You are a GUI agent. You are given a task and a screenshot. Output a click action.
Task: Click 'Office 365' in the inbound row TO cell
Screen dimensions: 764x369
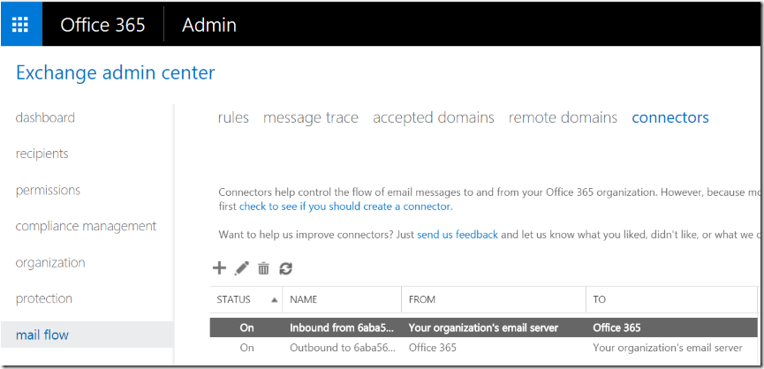click(616, 328)
